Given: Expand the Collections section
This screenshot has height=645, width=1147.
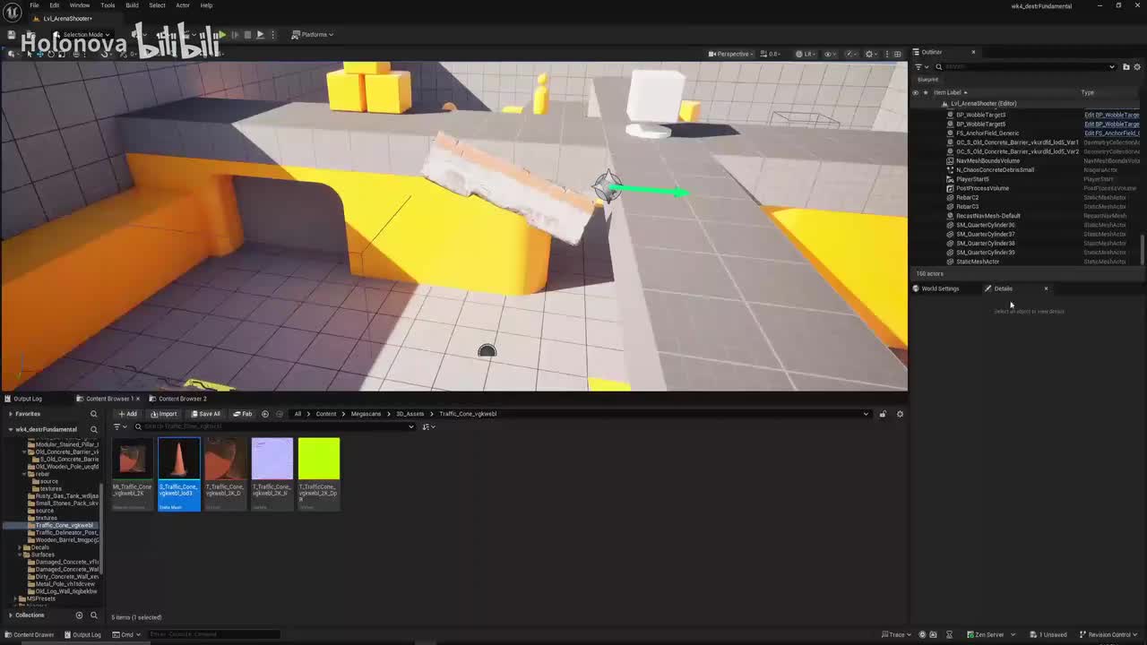Looking at the screenshot, I should 11,615.
